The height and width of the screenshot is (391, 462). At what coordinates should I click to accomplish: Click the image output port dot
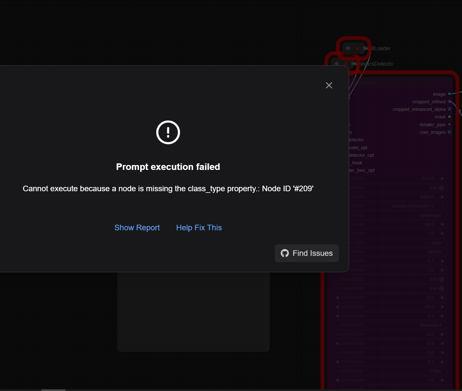[450, 94]
